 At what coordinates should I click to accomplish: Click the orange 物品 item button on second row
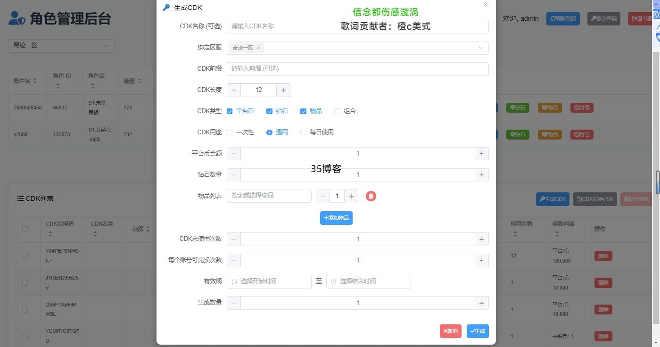(x=549, y=134)
